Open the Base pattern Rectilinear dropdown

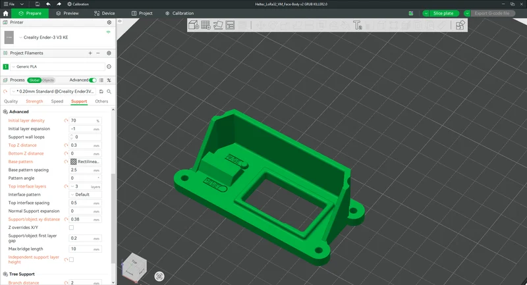point(86,162)
